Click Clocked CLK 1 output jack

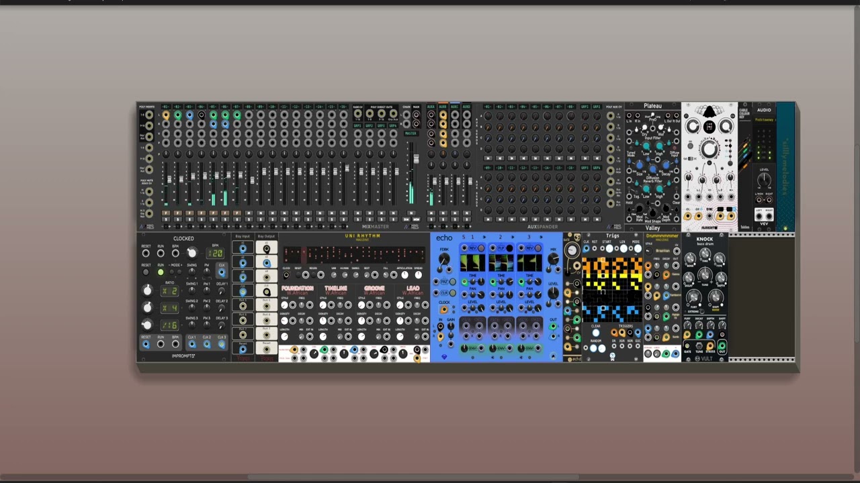tap(192, 344)
